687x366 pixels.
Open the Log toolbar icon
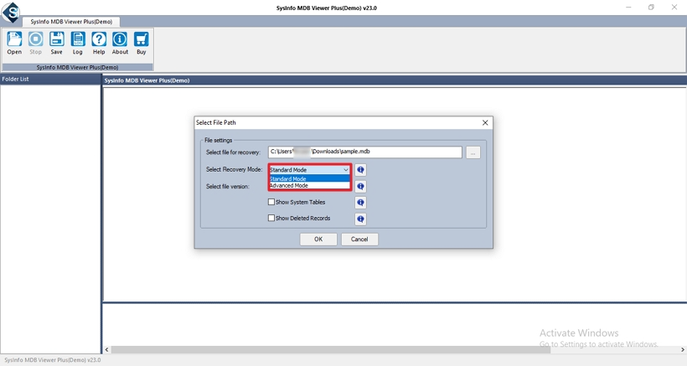[78, 43]
